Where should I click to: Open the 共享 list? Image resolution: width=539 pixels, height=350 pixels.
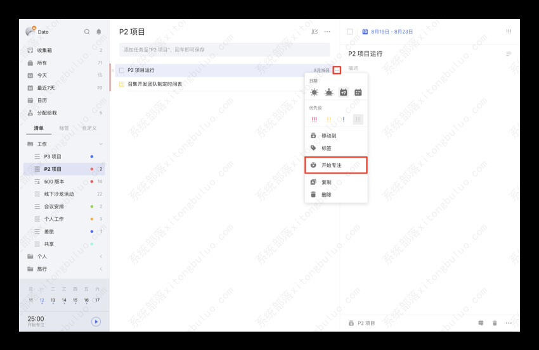[x=65, y=244]
